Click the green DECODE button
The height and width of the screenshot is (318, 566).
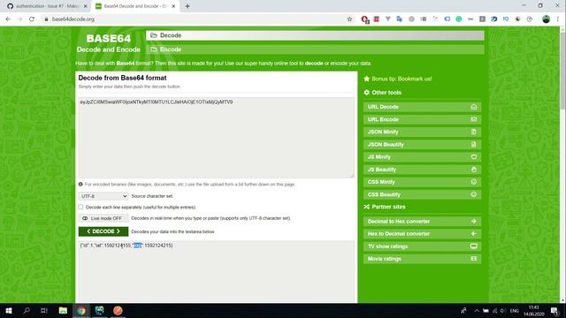coord(103,231)
